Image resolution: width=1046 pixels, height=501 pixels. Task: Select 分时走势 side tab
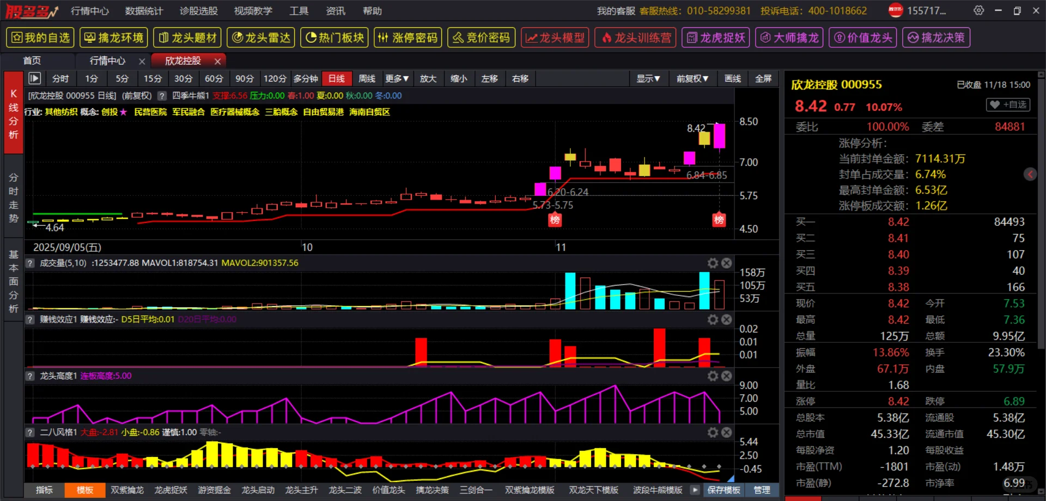tap(14, 197)
